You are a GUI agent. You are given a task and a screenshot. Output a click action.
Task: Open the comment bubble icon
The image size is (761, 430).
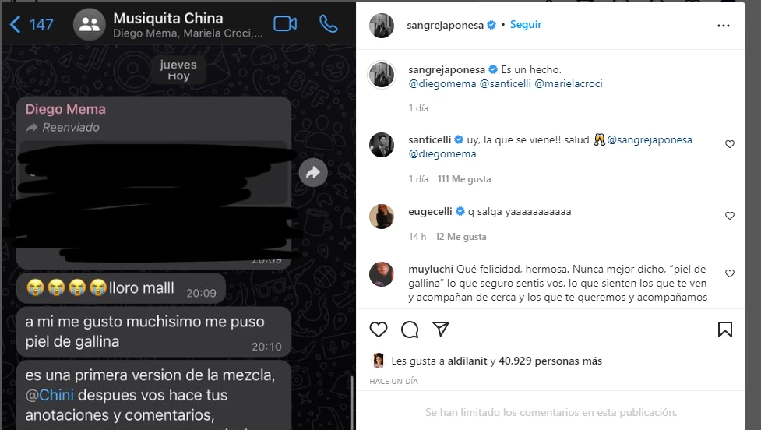pyautogui.click(x=410, y=330)
